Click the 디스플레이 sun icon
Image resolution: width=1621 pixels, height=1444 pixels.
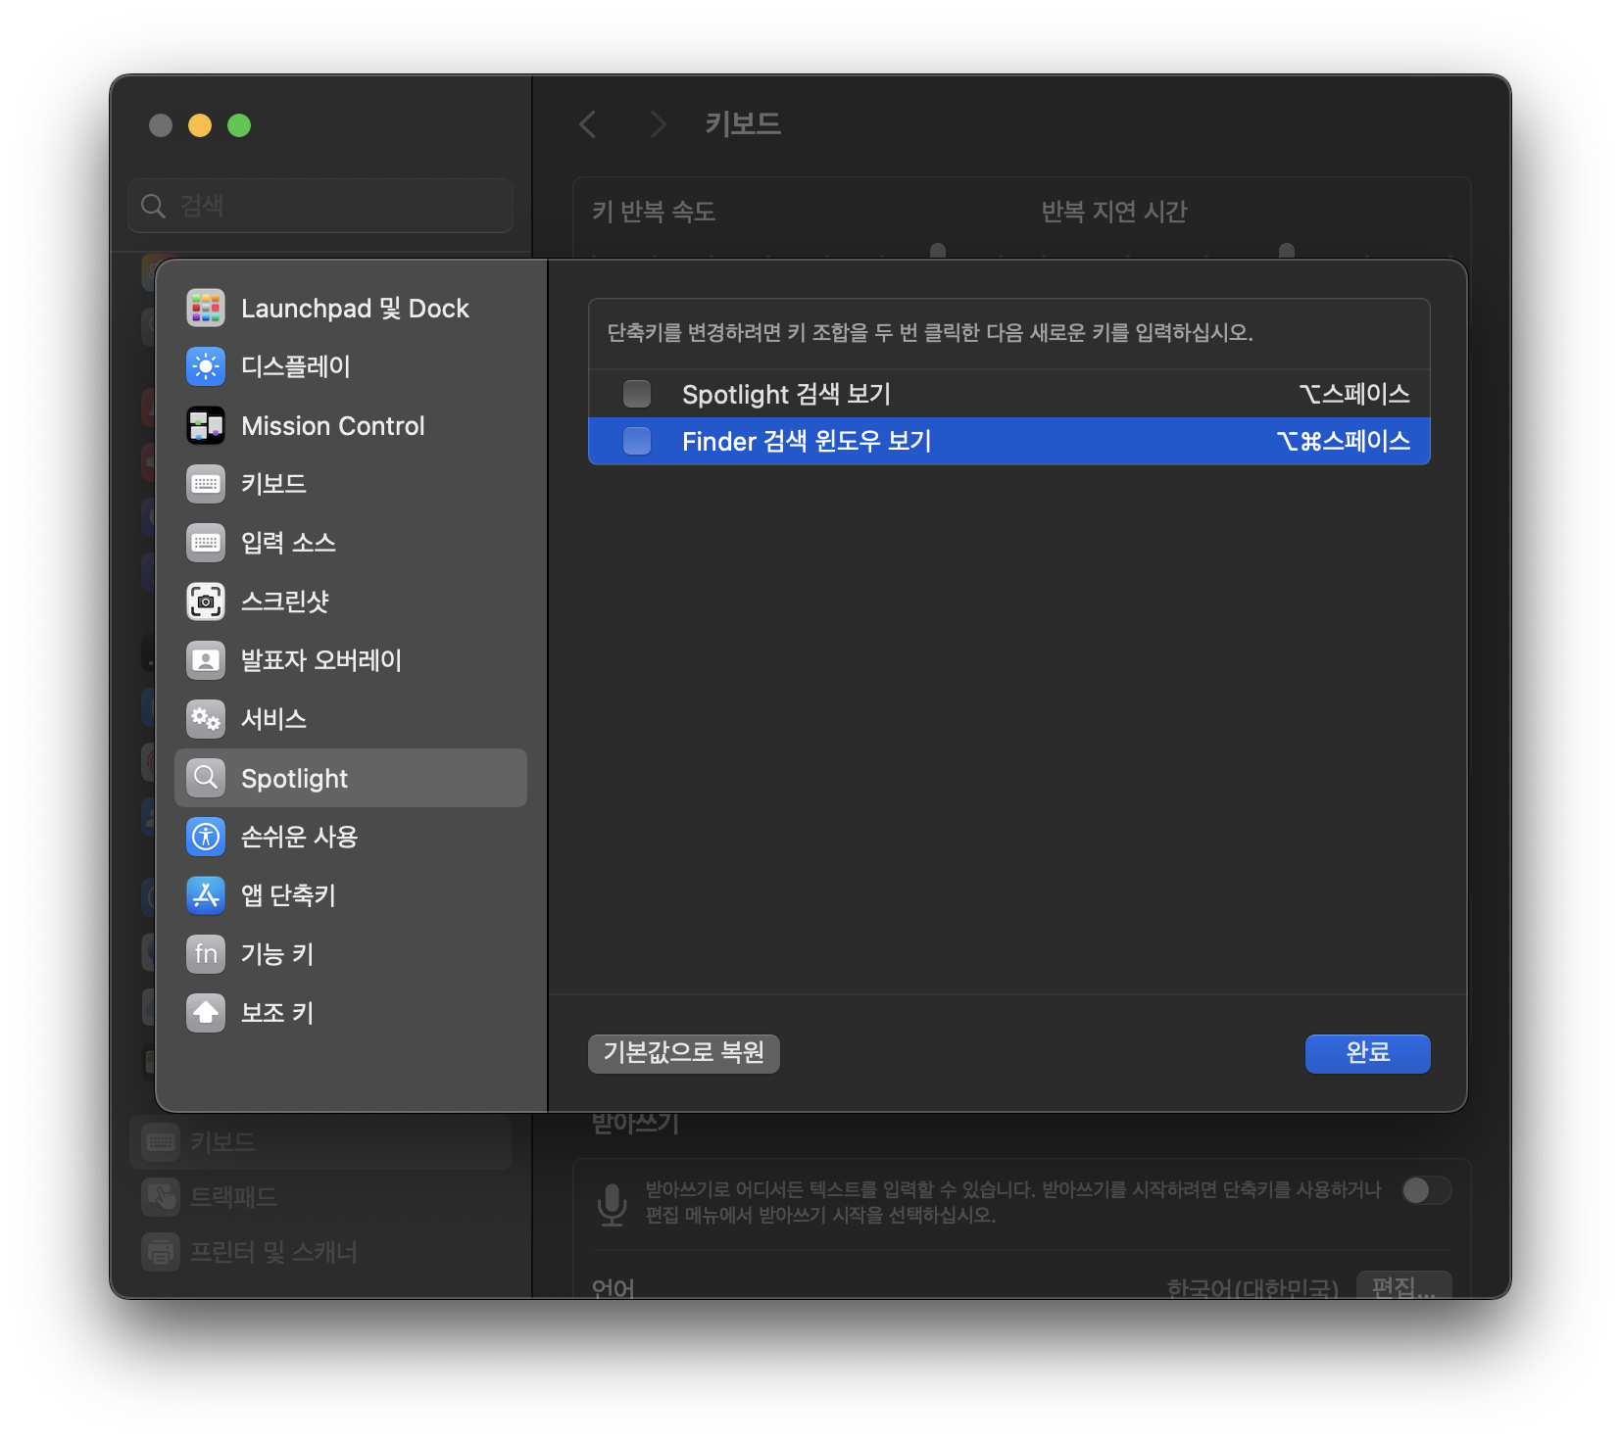[206, 366]
